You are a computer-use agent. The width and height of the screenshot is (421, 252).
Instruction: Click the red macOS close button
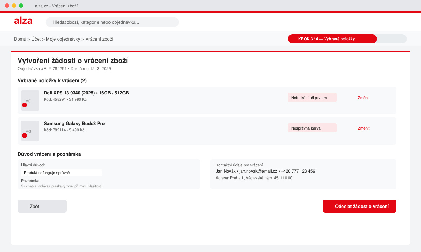tap(7, 6)
